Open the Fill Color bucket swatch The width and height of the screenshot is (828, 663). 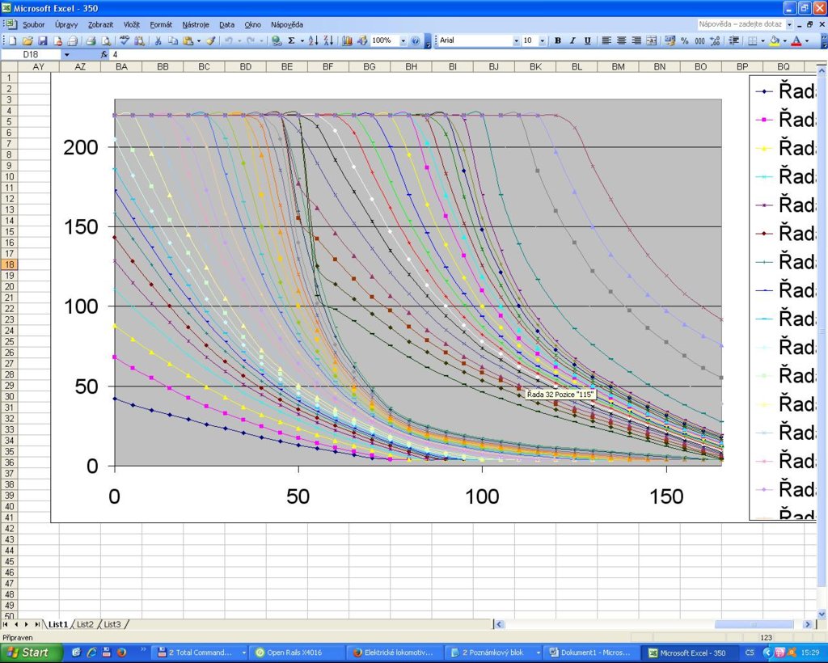(775, 40)
